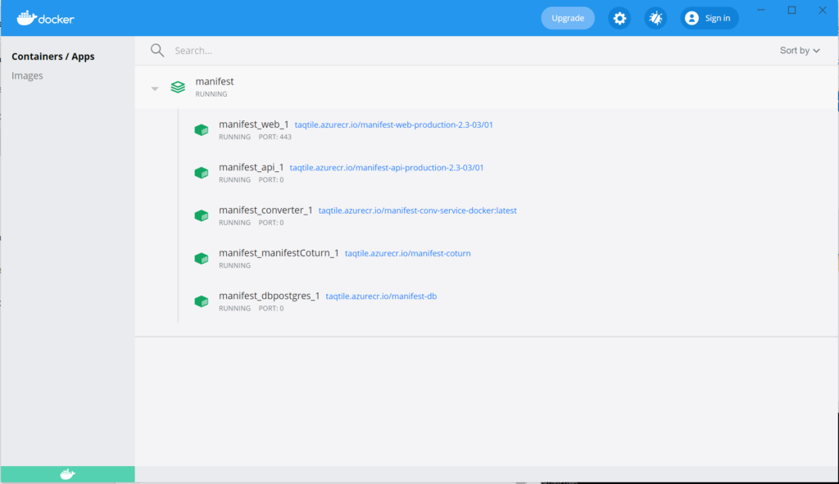Select manifest_dbpostgres_1 container name

269,295
